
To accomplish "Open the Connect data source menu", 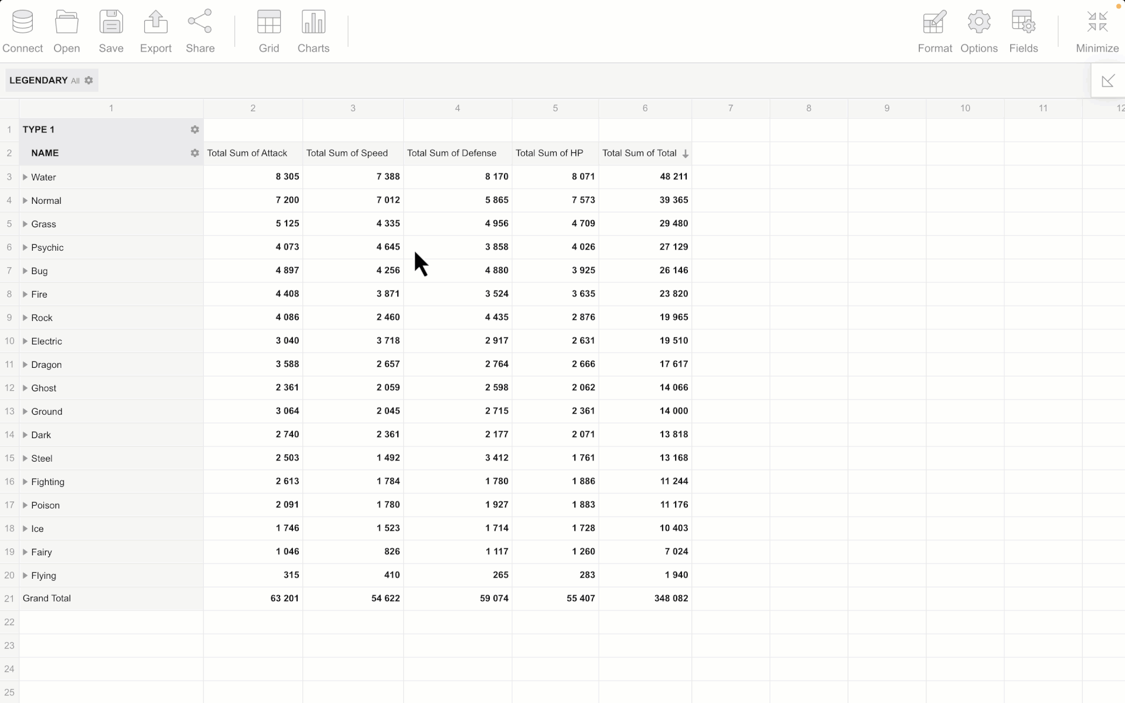I will tap(22, 32).
